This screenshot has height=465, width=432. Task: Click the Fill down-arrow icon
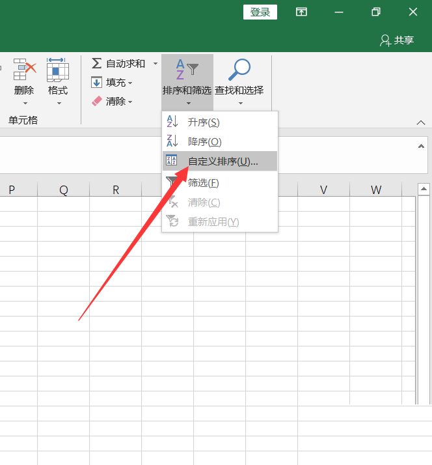pyautogui.click(x=96, y=83)
